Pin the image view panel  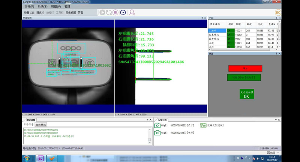[202, 18]
